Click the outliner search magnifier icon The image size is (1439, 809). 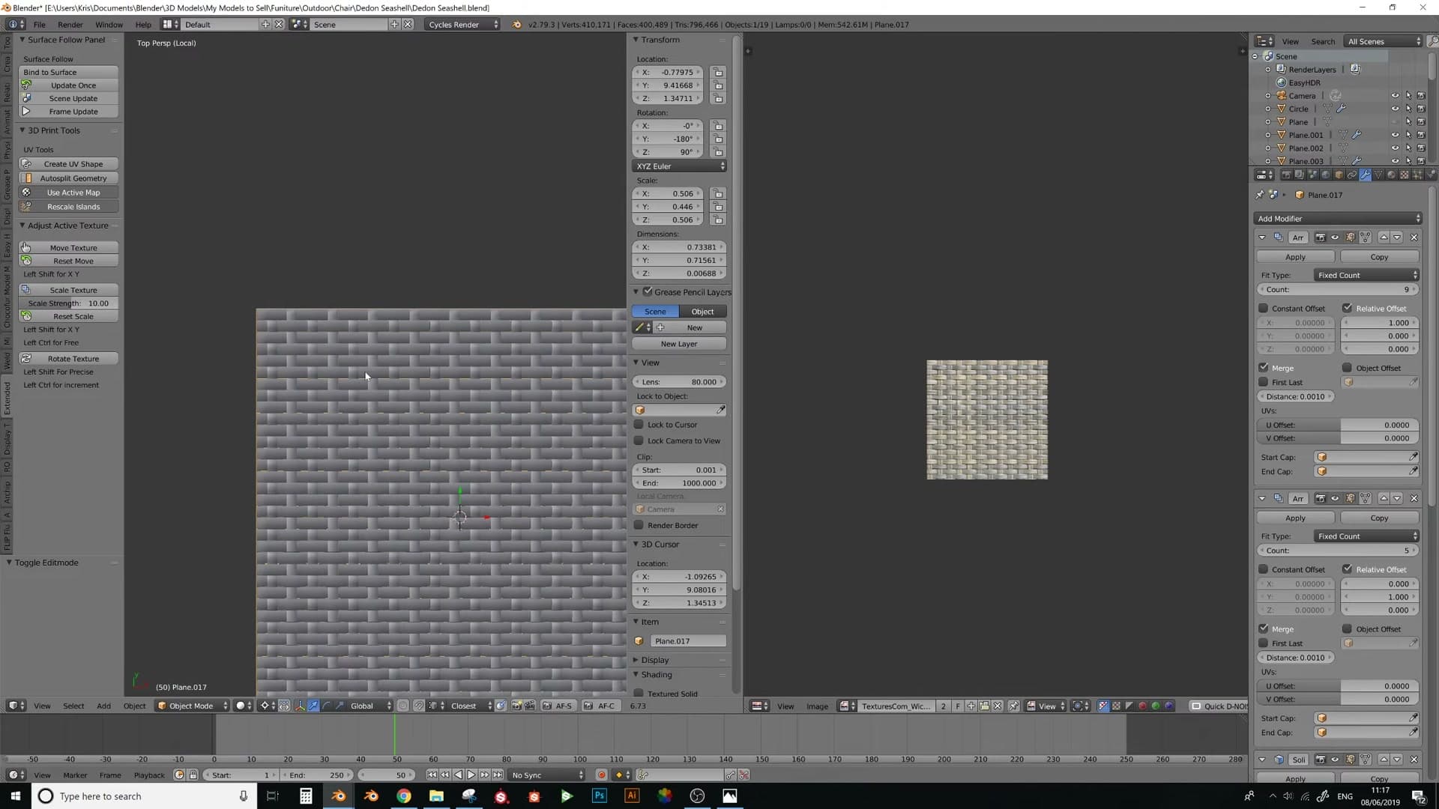(1432, 41)
